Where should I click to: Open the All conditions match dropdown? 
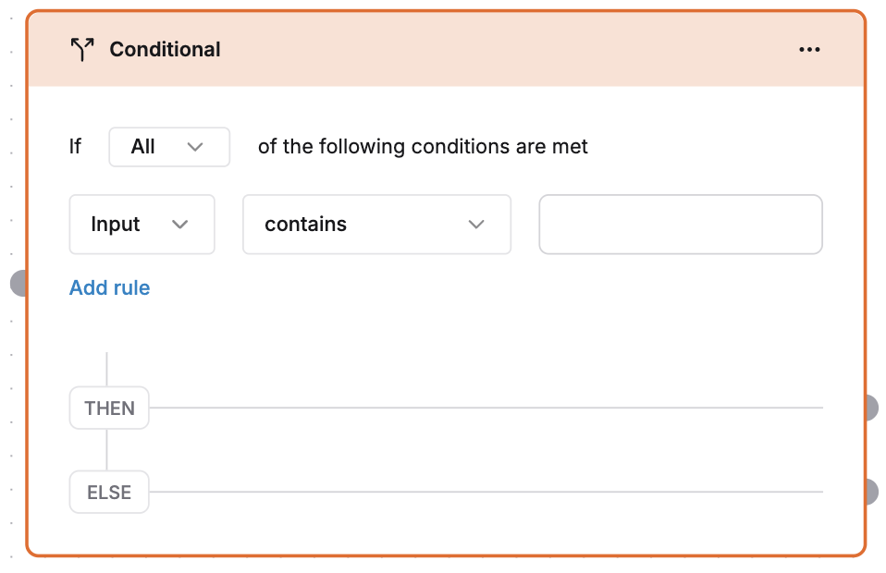tap(169, 147)
